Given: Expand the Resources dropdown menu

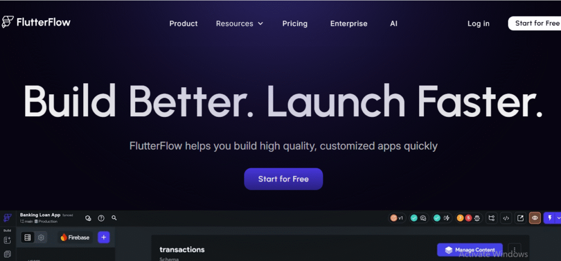Looking at the screenshot, I should (239, 24).
